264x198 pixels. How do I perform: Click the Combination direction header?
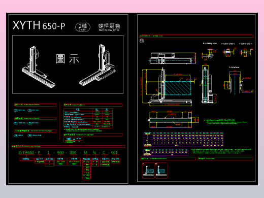[168, 159]
